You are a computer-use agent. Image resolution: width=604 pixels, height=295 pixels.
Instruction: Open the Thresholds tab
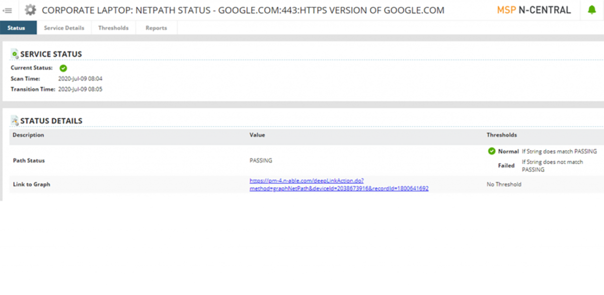click(113, 28)
